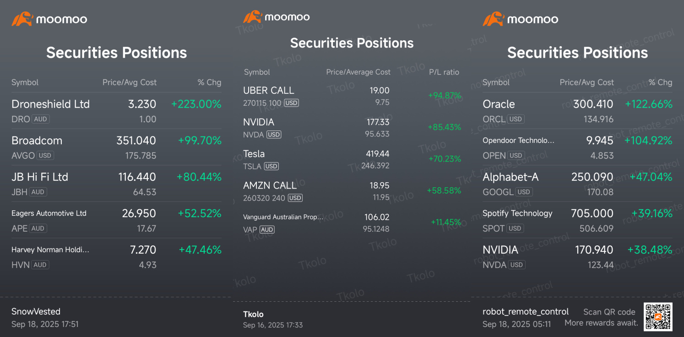This screenshot has height=337, width=684.
Task: Click the Symbol header in Tkolo's card
Action: point(257,72)
